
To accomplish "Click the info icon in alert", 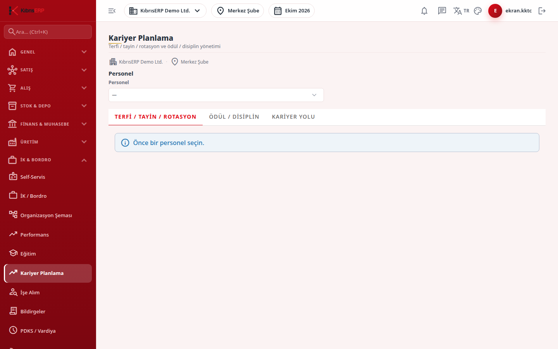I will 125,143.
